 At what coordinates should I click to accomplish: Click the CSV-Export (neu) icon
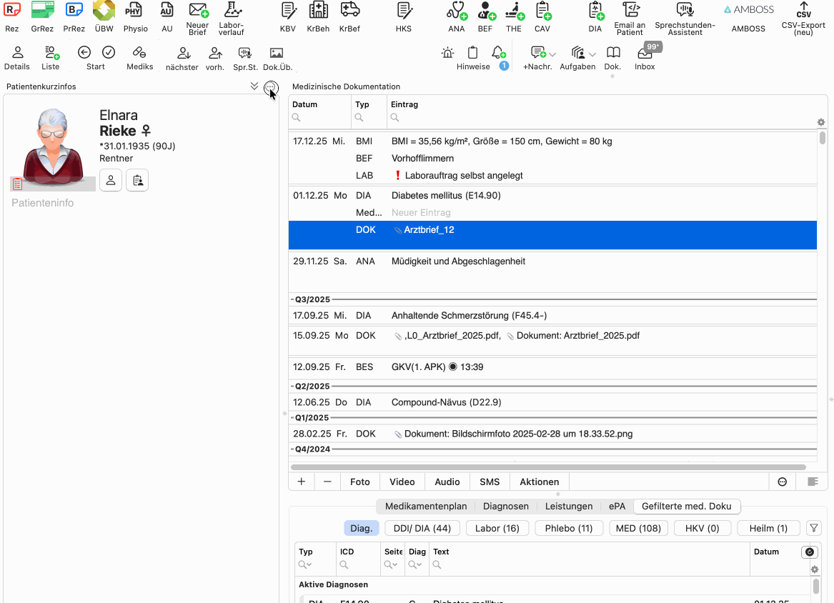[x=803, y=11]
